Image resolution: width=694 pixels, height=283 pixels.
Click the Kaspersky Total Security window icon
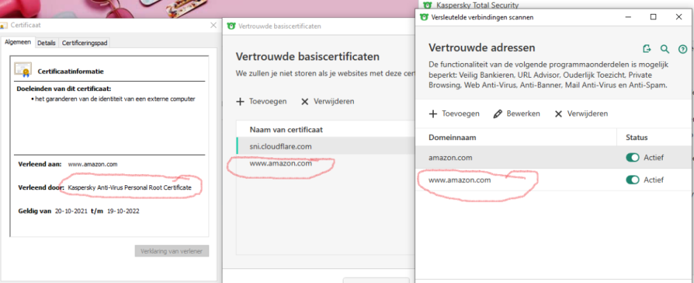click(428, 6)
